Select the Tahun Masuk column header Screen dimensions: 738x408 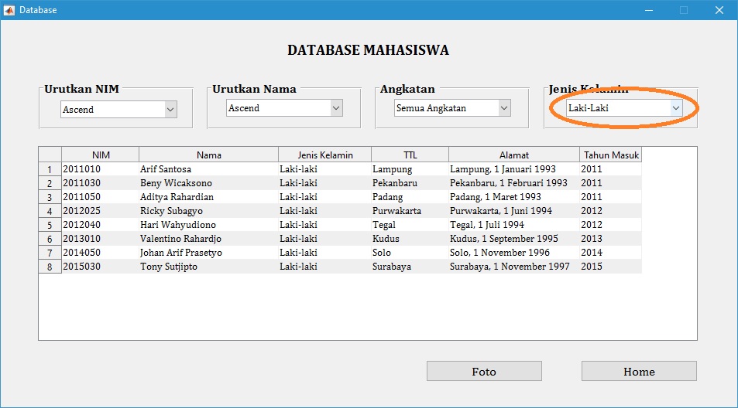[611, 155]
